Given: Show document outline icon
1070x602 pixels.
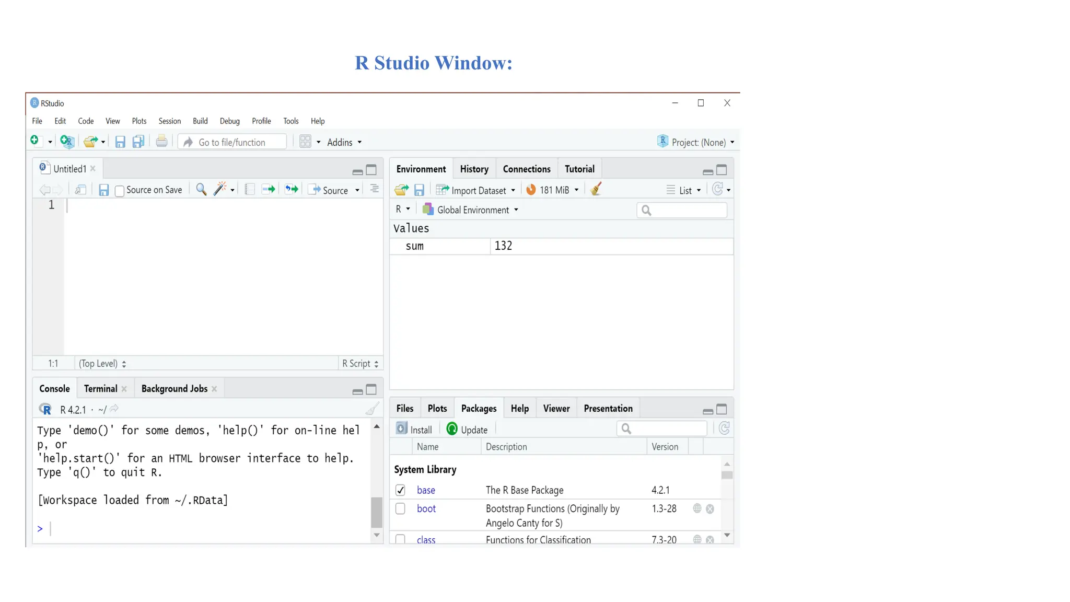Looking at the screenshot, I should point(375,189).
